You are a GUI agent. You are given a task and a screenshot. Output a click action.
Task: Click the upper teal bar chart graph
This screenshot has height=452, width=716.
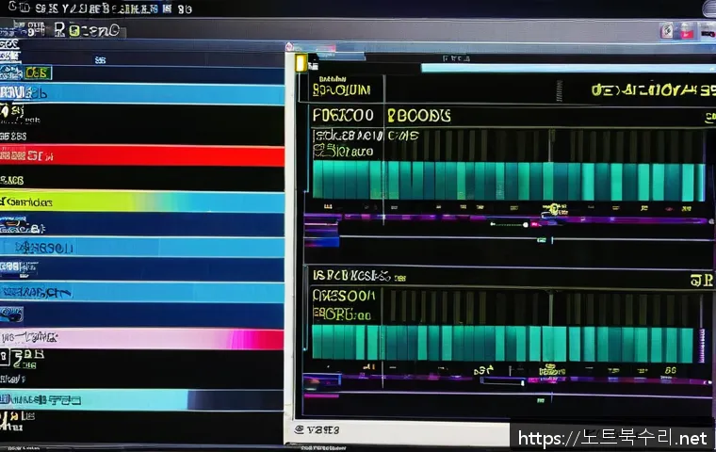coord(509,180)
